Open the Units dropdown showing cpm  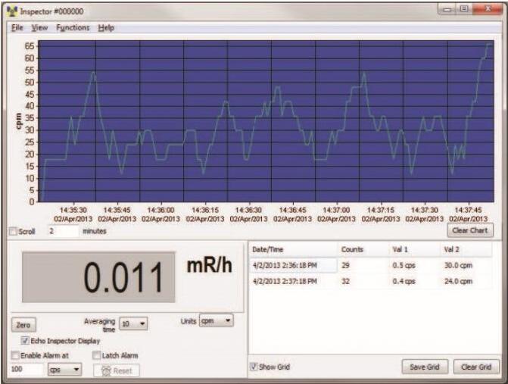[216, 321]
